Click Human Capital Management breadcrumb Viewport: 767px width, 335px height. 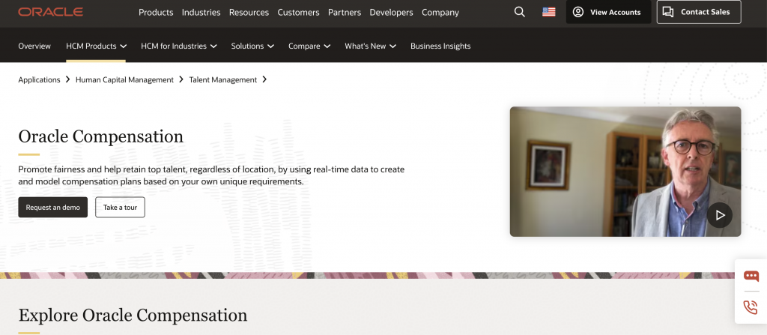tap(125, 79)
